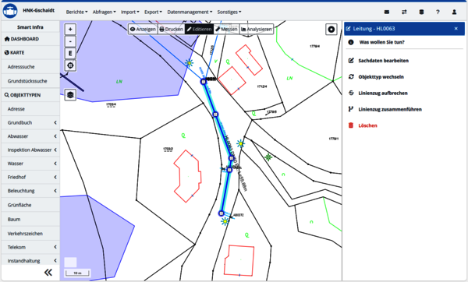The height and width of the screenshot is (282, 468).
Task: Select Grünfläche object type
Action: coord(30,205)
